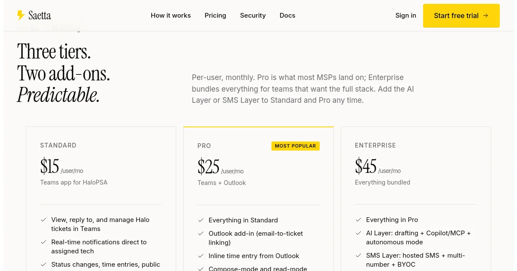Click checkmark beside 'Outlook add-in'
This screenshot has height=271, width=517.
[201, 233]
